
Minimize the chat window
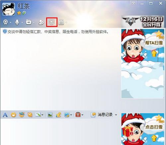coord(142,4)
